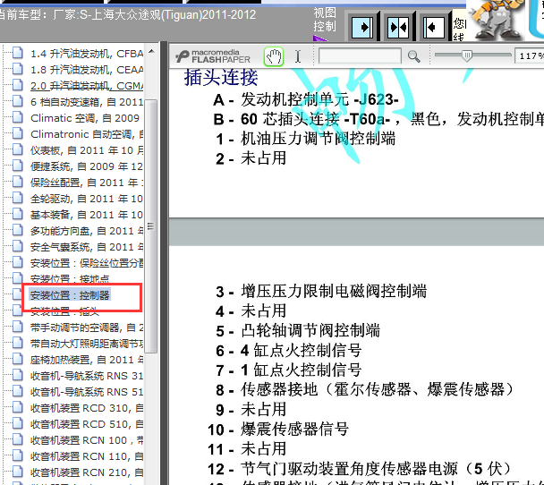Open Climatronic 自动空调 document

pos(87,134)
